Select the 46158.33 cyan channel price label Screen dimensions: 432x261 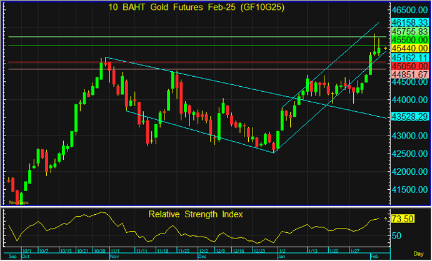[409, 22]
